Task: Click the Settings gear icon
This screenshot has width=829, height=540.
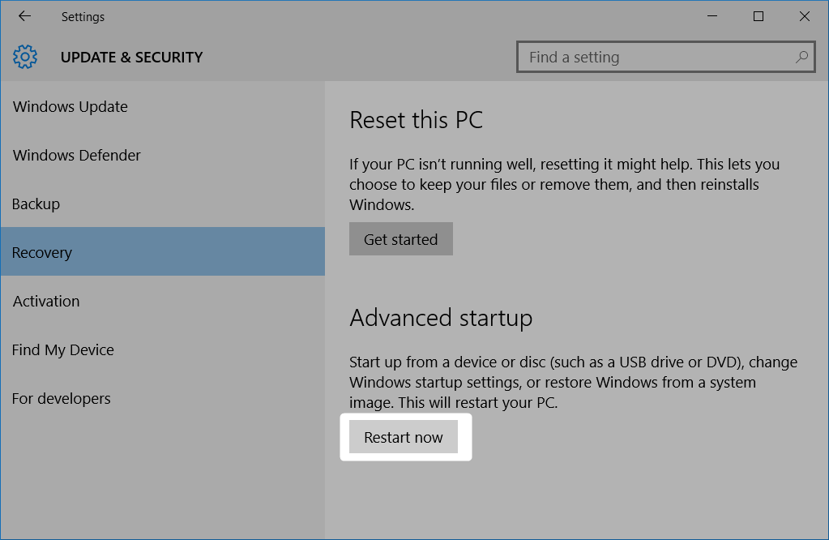Action: coord(25,57)
